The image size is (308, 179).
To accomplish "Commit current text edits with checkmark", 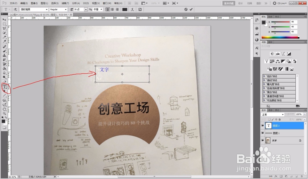I will [x=191, y=9].
